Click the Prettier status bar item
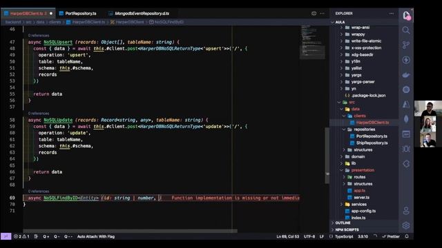442x248 pixels. click(x=391, y=236)
